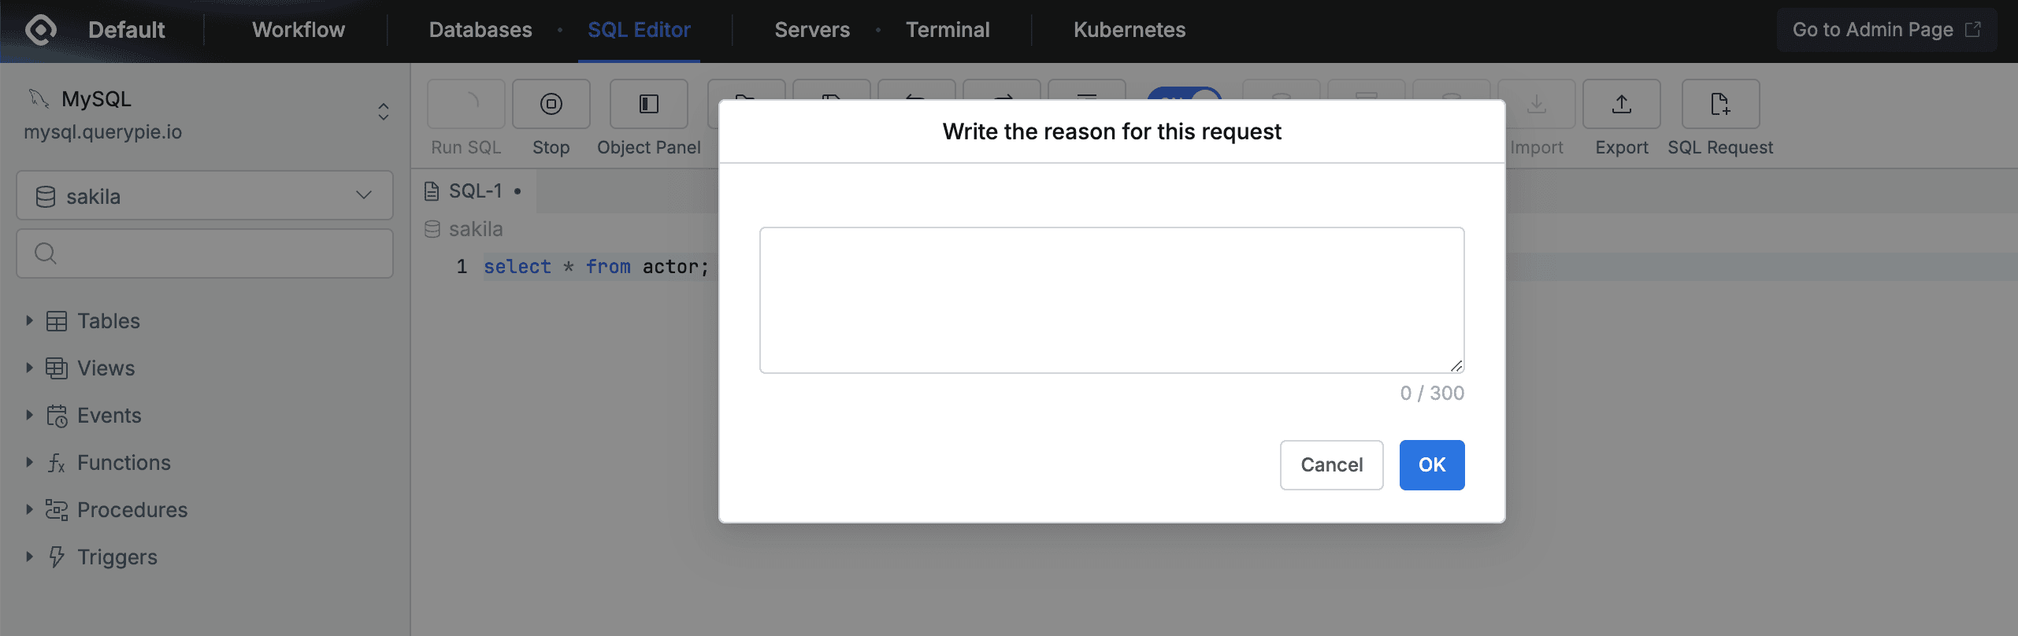Click the QueryPie logo icon
2018x636 pixels.
pos(41,30)
